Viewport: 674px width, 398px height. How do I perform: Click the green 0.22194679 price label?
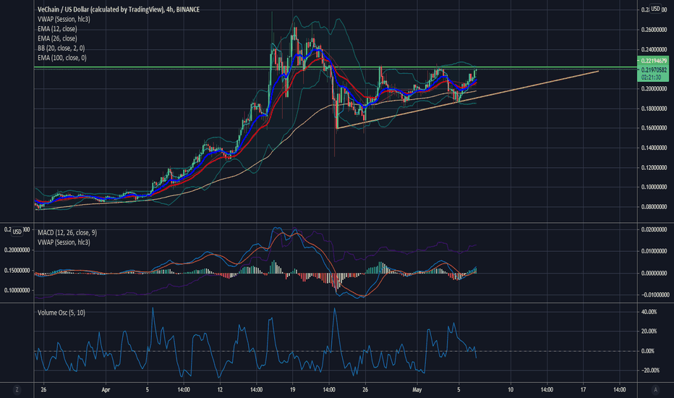pos(652,61)
